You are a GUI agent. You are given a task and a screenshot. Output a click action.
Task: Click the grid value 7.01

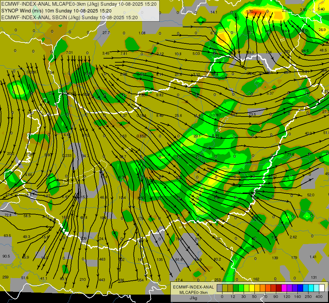[69, 53]
